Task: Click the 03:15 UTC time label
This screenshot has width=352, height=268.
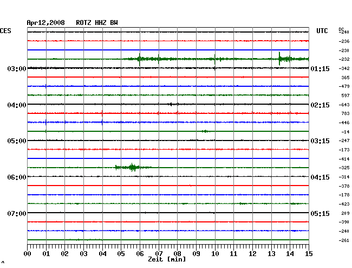Action: (x=320, y=141)
